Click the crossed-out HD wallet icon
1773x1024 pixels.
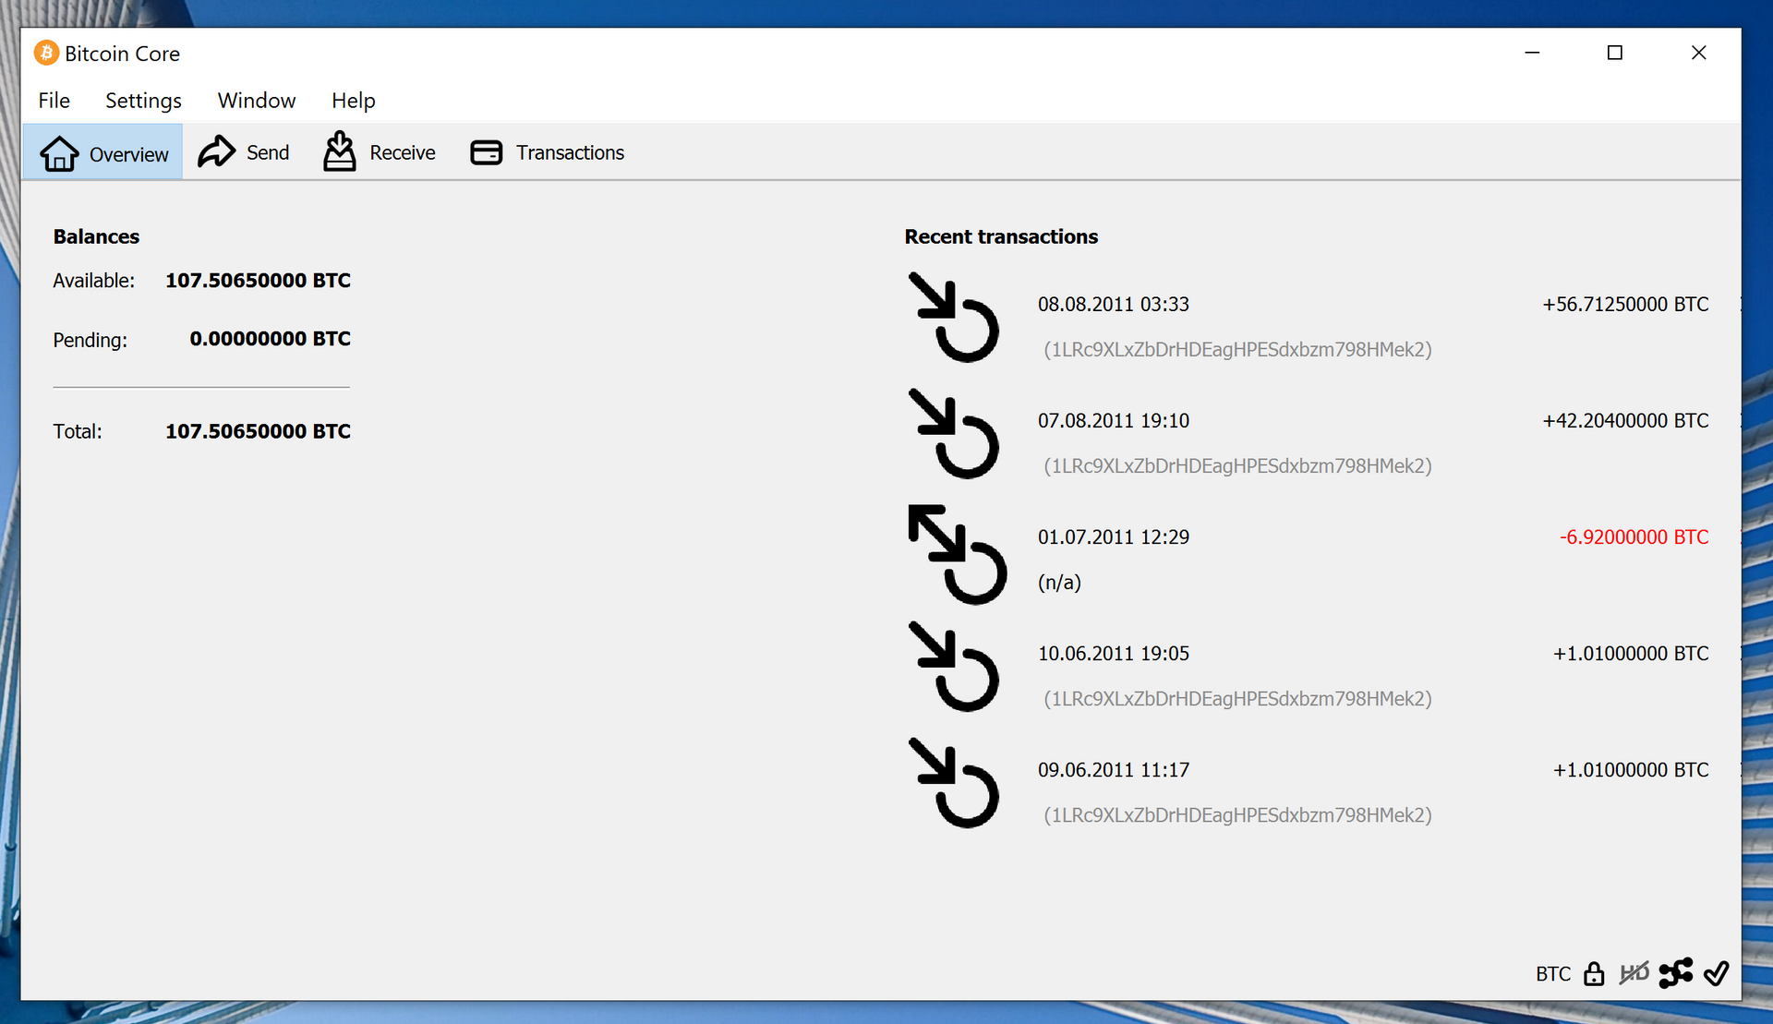1634,973
